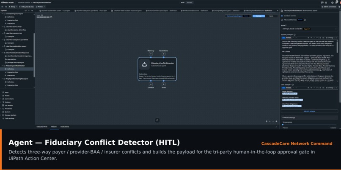
Task: Click info icon next to User prompt label
Action: (x=293, y=85)
